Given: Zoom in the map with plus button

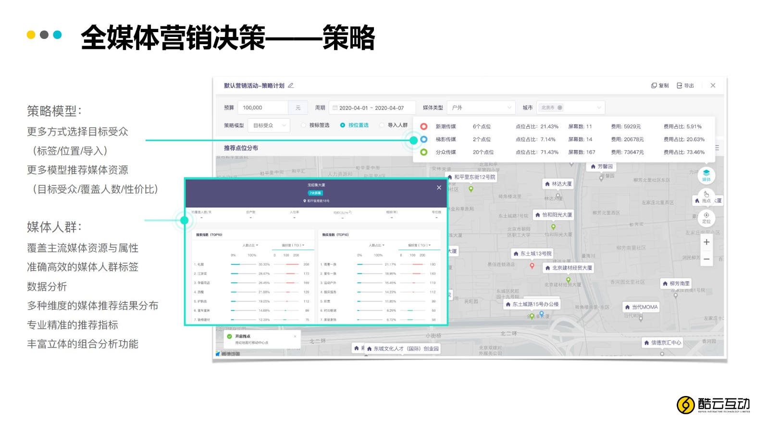Looking at the screenshot, I should coord(706,242).
